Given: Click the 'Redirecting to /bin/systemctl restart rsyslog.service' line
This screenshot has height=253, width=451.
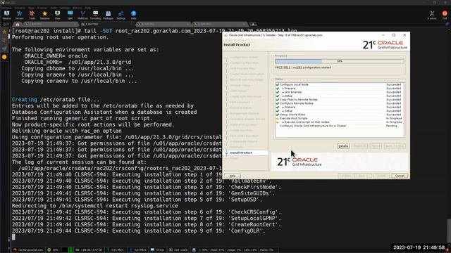Looking at the screenshot, I should pyautogui.click(x=95, y=206).
